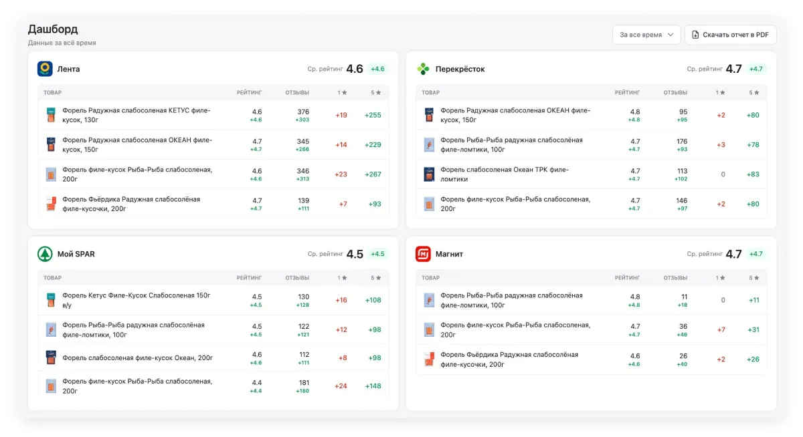The image size is (803, 437).
Task: Click the "Данные за всё время" subtitle
Action: tap(62, 43)
